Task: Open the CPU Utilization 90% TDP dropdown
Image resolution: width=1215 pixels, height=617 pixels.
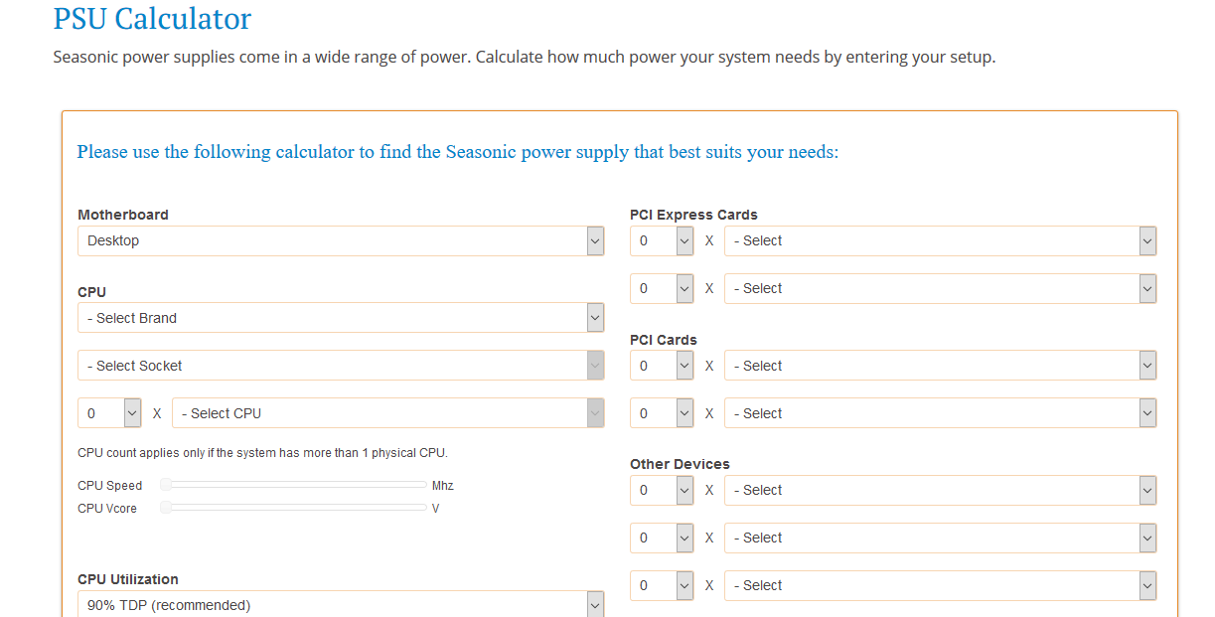Action: pyautogui.click(x=341, y=603)
